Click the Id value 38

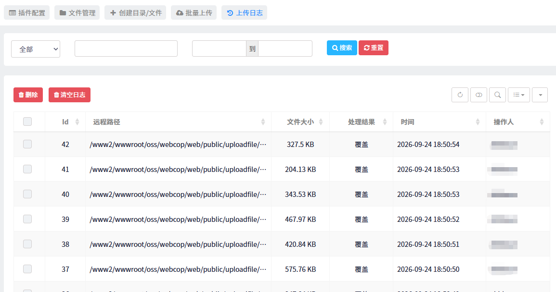(65, 244)
